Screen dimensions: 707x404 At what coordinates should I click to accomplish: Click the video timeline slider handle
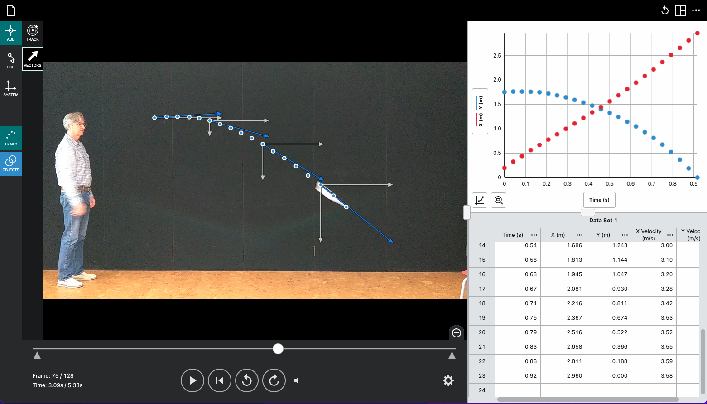tap(278, 349)
